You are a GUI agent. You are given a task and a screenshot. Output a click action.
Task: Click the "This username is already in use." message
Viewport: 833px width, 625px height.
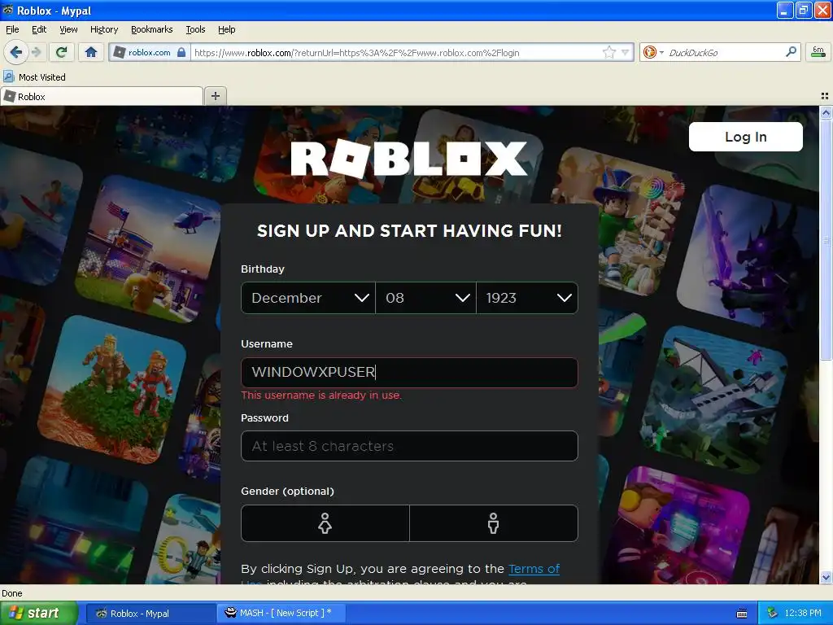[x=321, y=396]
